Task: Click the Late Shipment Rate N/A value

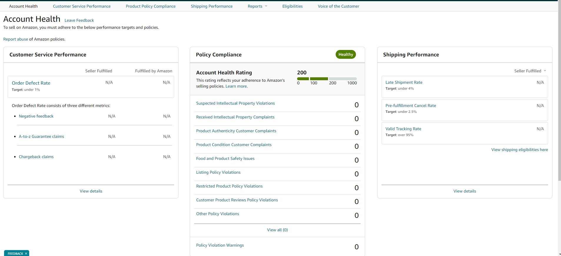Action: pyautogui.click(x=540, y=82)
